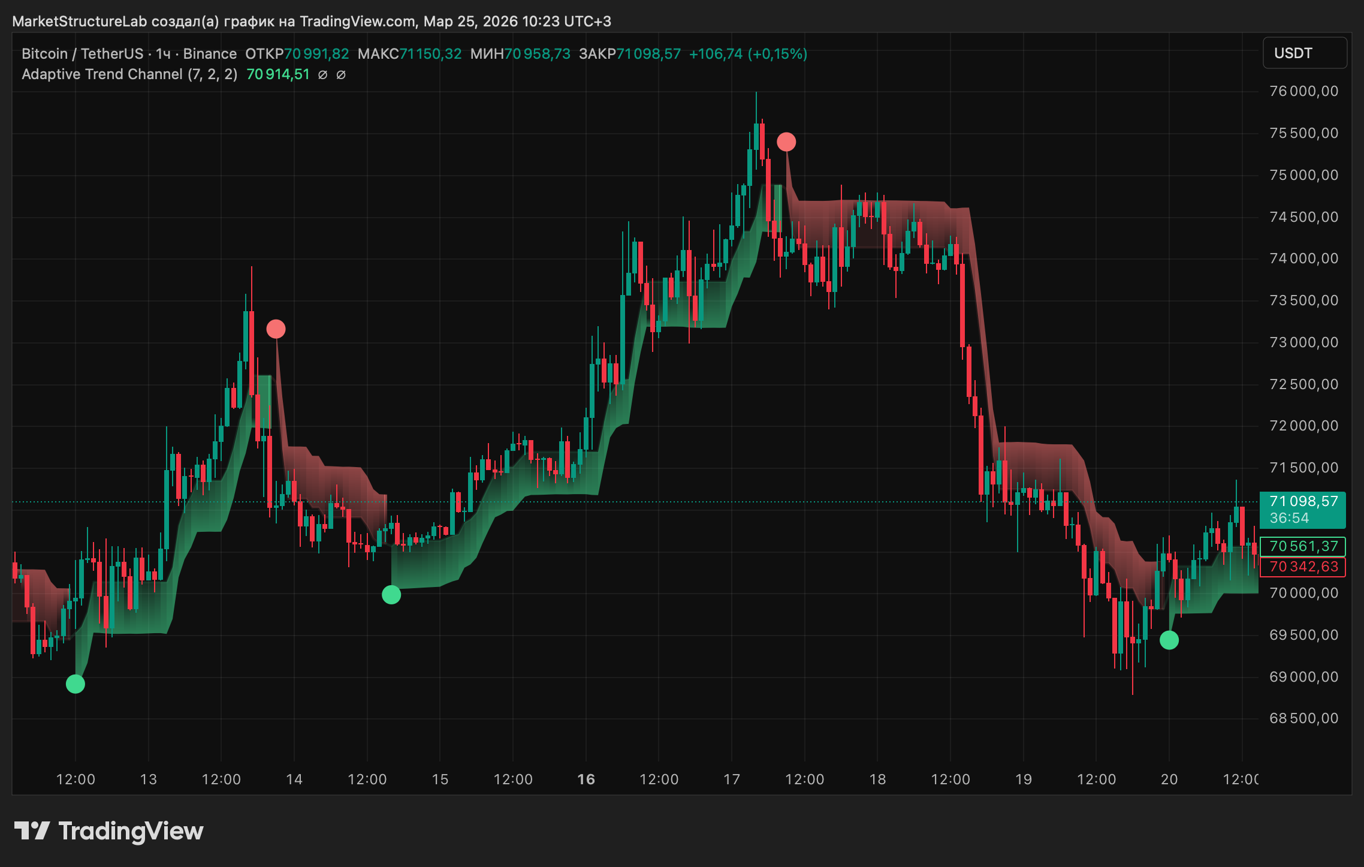1364x867 pixels.
Task: Click the change value +106,74 (+0,15%)
Action: click(x=748, y=54)
